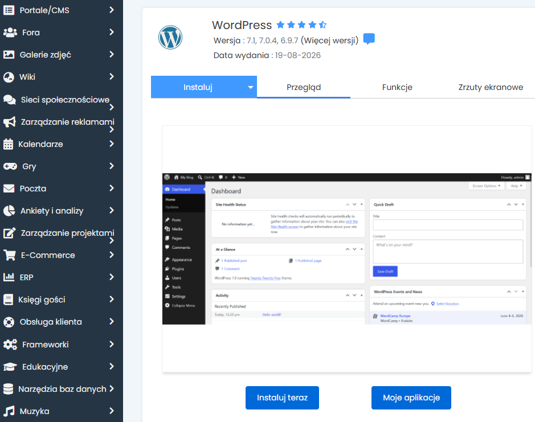Switch to the Funkcje tab
The height and width of the screenshot is (422, 535).
[x=397, y=87]
